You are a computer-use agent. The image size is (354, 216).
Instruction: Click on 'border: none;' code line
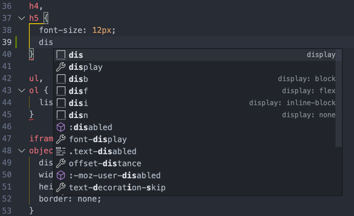pyautogui.click(x=70, y=199)
